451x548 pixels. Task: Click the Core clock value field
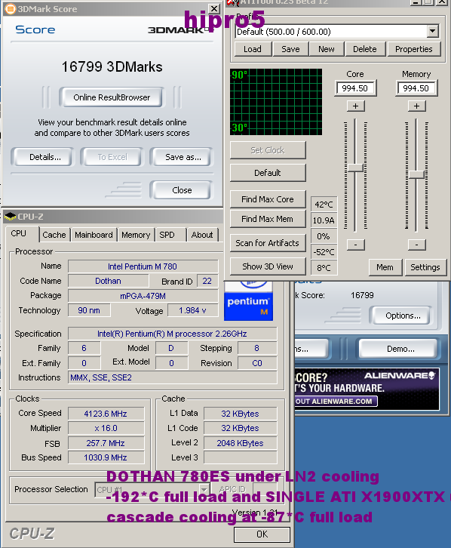click(355, 88)
